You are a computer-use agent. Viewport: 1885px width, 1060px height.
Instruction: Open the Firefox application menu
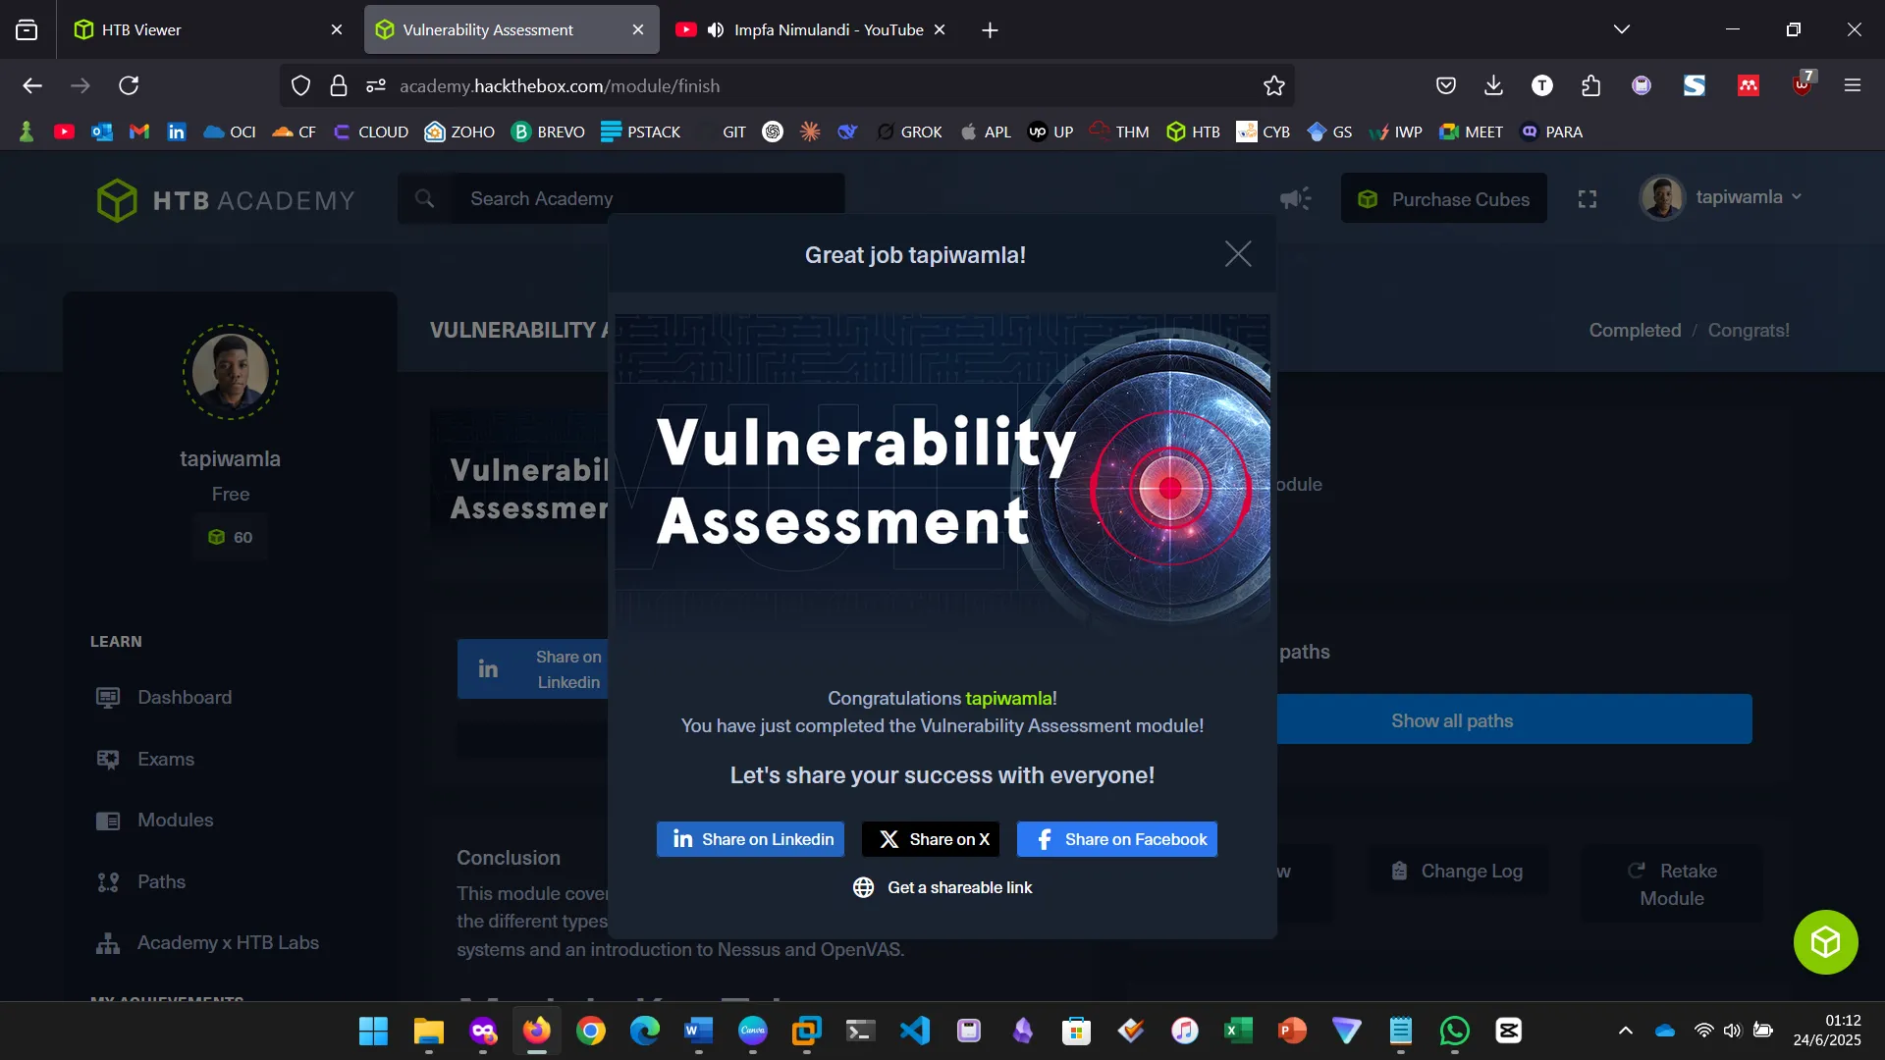tap(1853, 86)
